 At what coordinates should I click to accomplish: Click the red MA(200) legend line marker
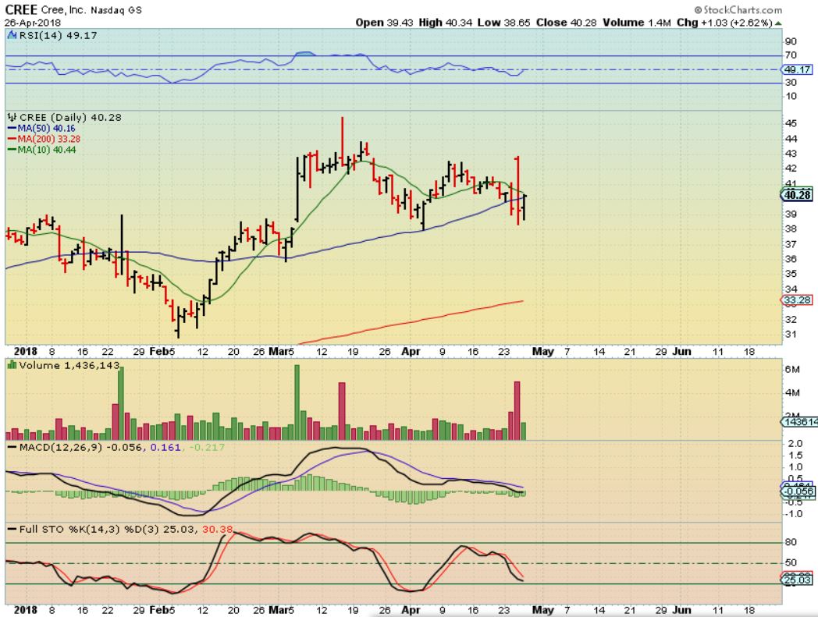point(12,140)
